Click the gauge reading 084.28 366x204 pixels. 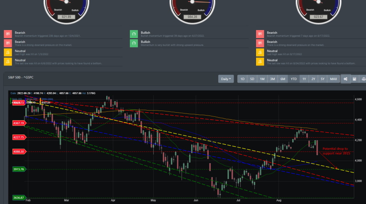coord(192,17)
